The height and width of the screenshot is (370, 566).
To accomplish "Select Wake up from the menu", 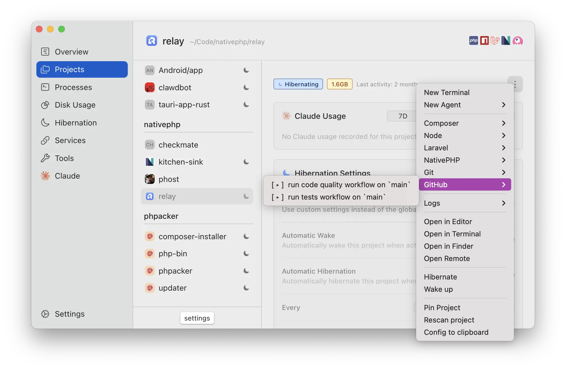I will click(x=465, y=289).
